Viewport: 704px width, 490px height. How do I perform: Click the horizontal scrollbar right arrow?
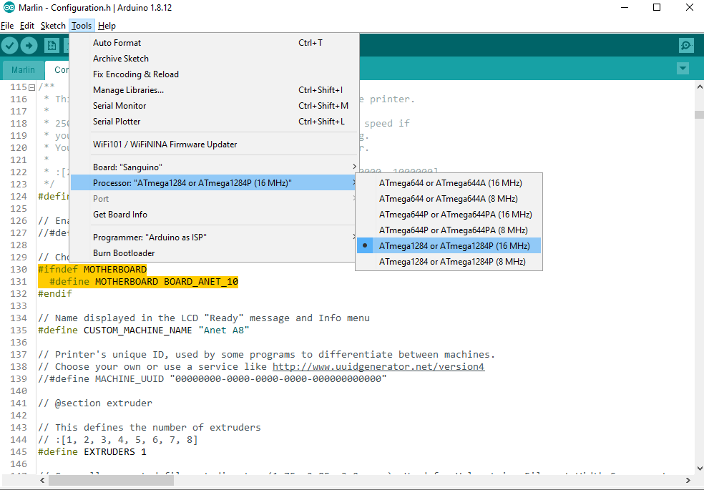click(688, 480)
